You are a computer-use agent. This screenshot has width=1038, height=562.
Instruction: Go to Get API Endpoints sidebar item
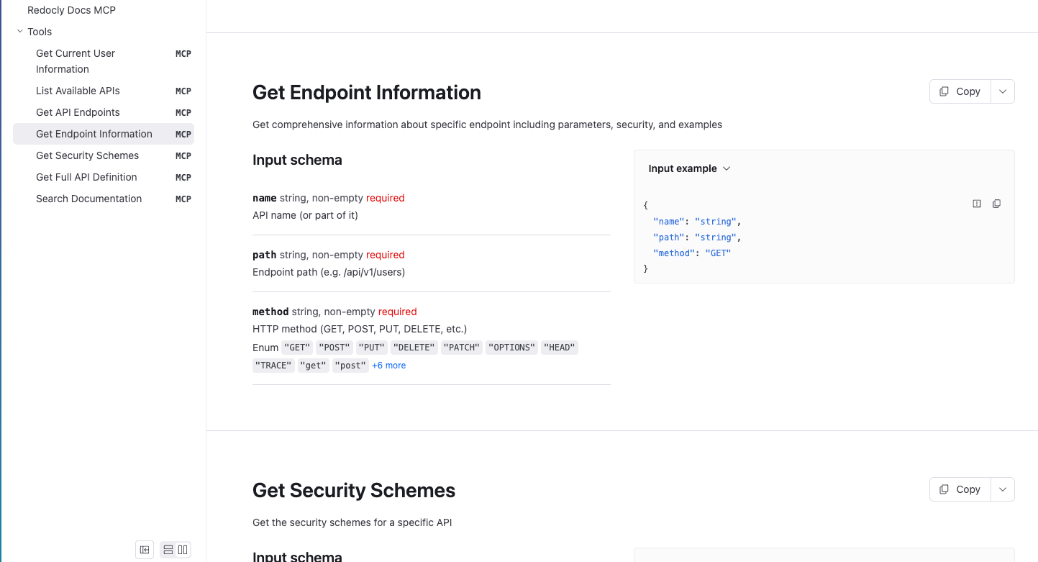(x=78, y=112)
